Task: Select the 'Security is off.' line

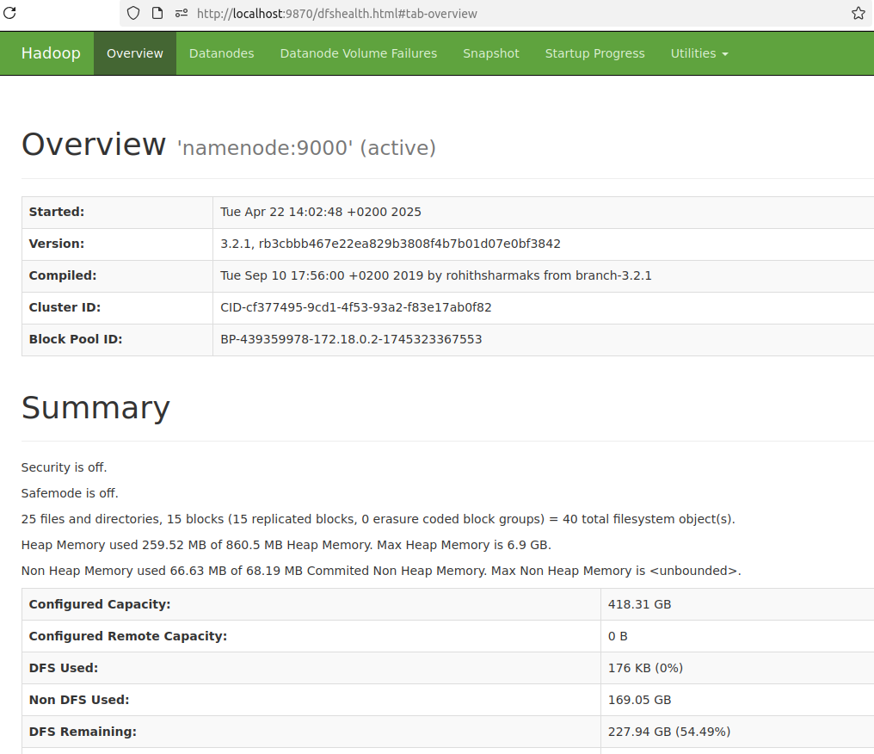Action: (x=65, y=467)
